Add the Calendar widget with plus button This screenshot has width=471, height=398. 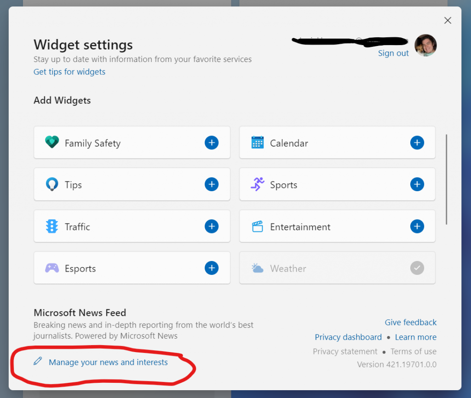[x=417, y=142]
